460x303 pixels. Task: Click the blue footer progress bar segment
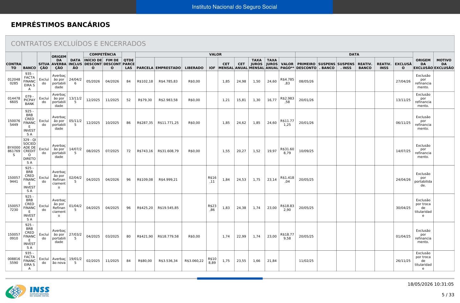tap(230, 279)
